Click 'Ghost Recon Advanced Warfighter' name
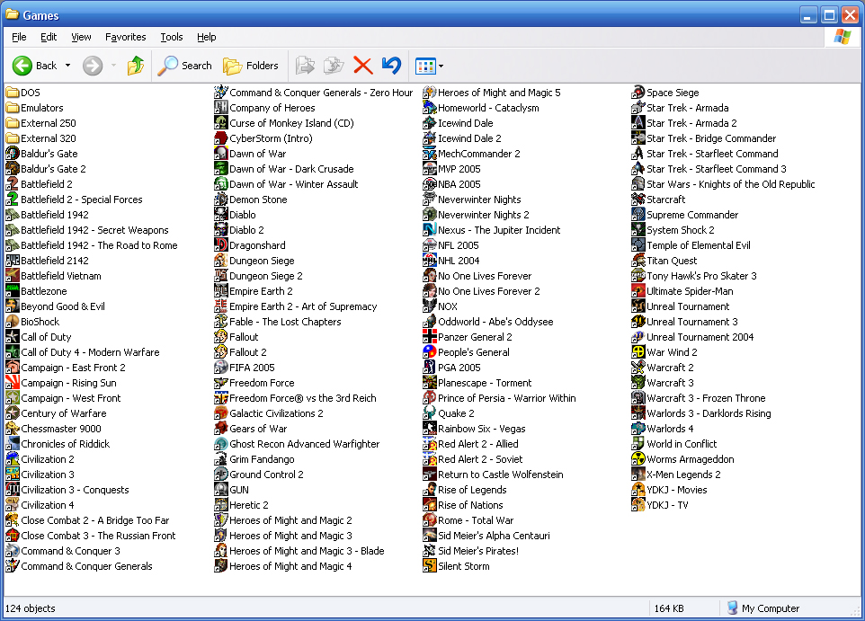865x621 pixels. 305,444
